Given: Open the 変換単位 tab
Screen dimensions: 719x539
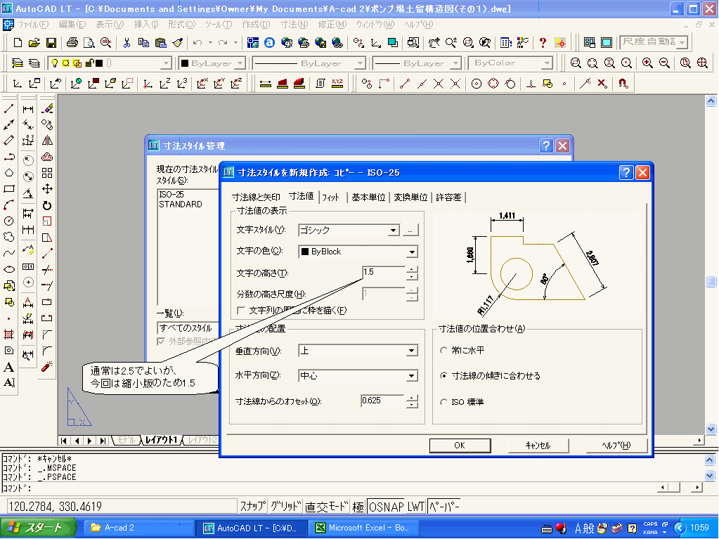Looking at the screenshot, I should 410,197.
